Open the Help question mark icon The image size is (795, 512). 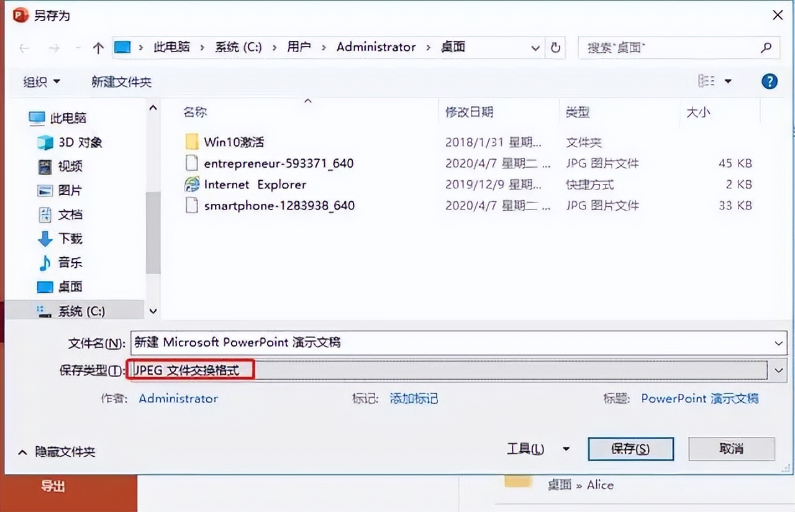tap(768, 81)
